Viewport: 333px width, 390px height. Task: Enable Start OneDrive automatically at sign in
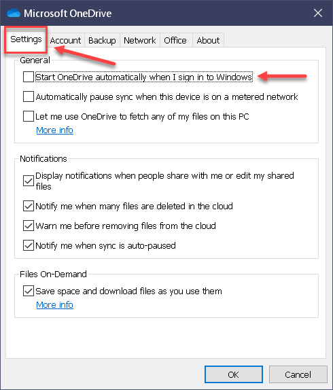pyautogui.click(x=29, y=77)
